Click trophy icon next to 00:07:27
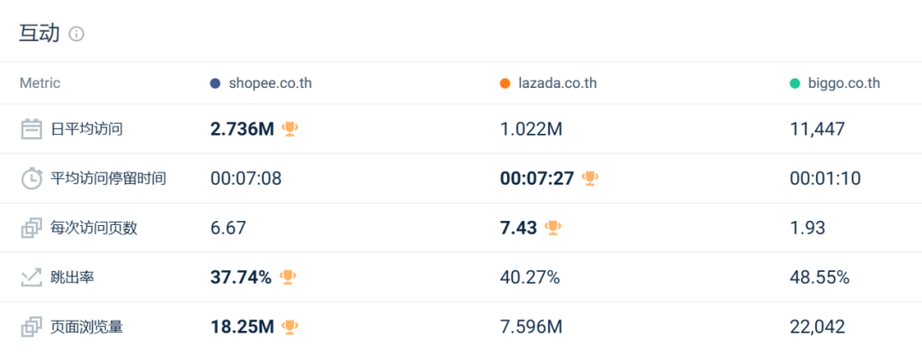The image size is (922, 359). pyautogui.click(x=590, y=177)
